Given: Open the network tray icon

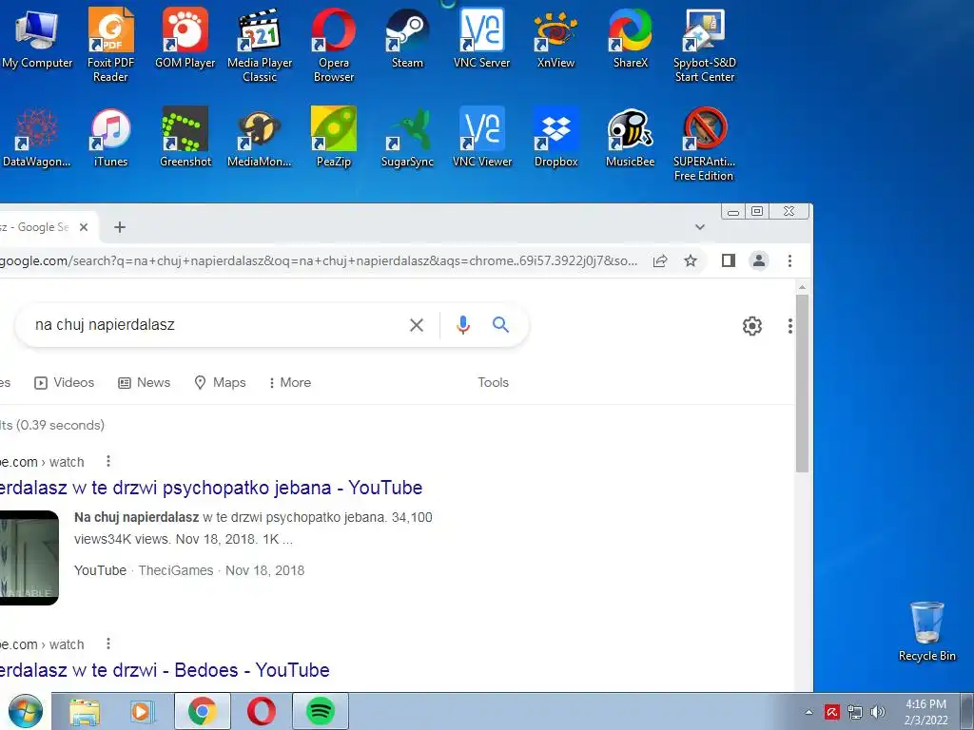Looking at the screenshot, I should (855, 712).
